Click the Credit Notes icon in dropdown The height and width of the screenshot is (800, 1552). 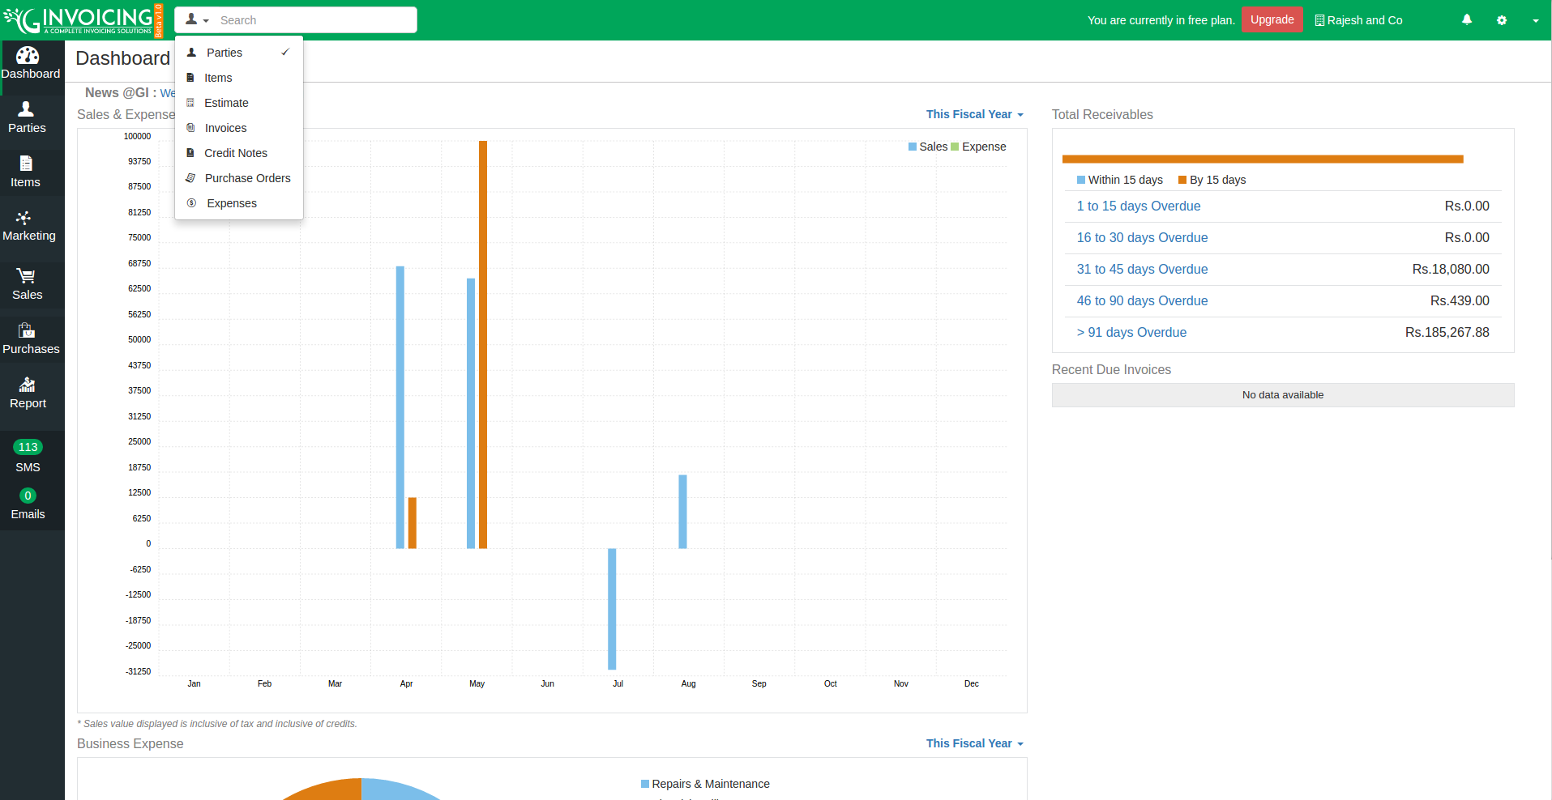(190, 153)
